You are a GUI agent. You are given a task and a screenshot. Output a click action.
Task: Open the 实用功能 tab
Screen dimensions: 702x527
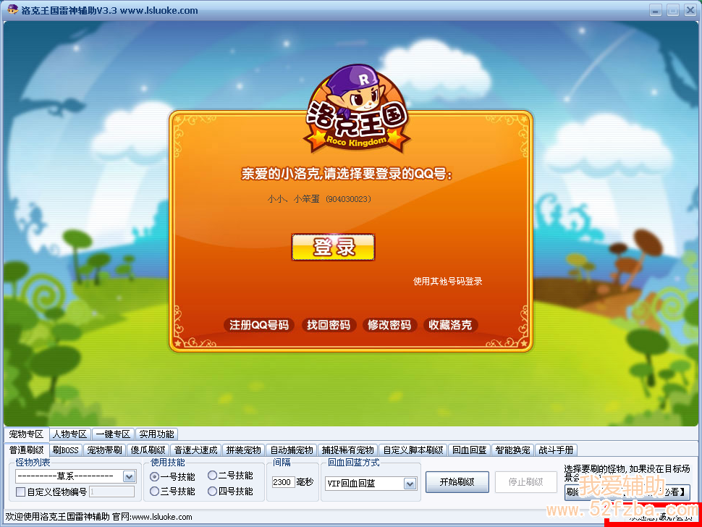156,434
